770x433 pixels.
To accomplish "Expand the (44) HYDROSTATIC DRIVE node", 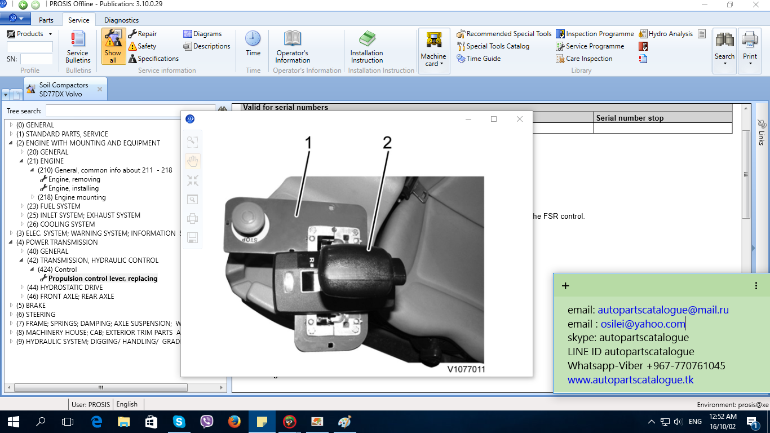I will click(x=22, y=288).
